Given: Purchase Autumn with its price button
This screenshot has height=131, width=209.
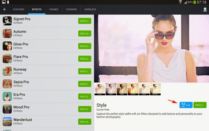Looking at the screenshot, I should (85, 34).
